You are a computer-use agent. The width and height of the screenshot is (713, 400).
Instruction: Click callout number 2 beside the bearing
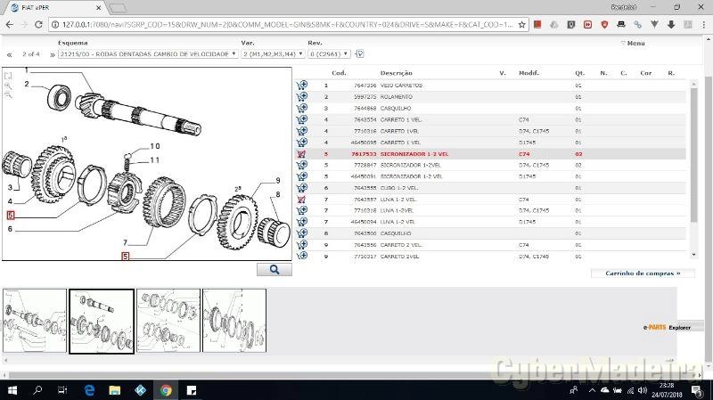click(27, 84)
